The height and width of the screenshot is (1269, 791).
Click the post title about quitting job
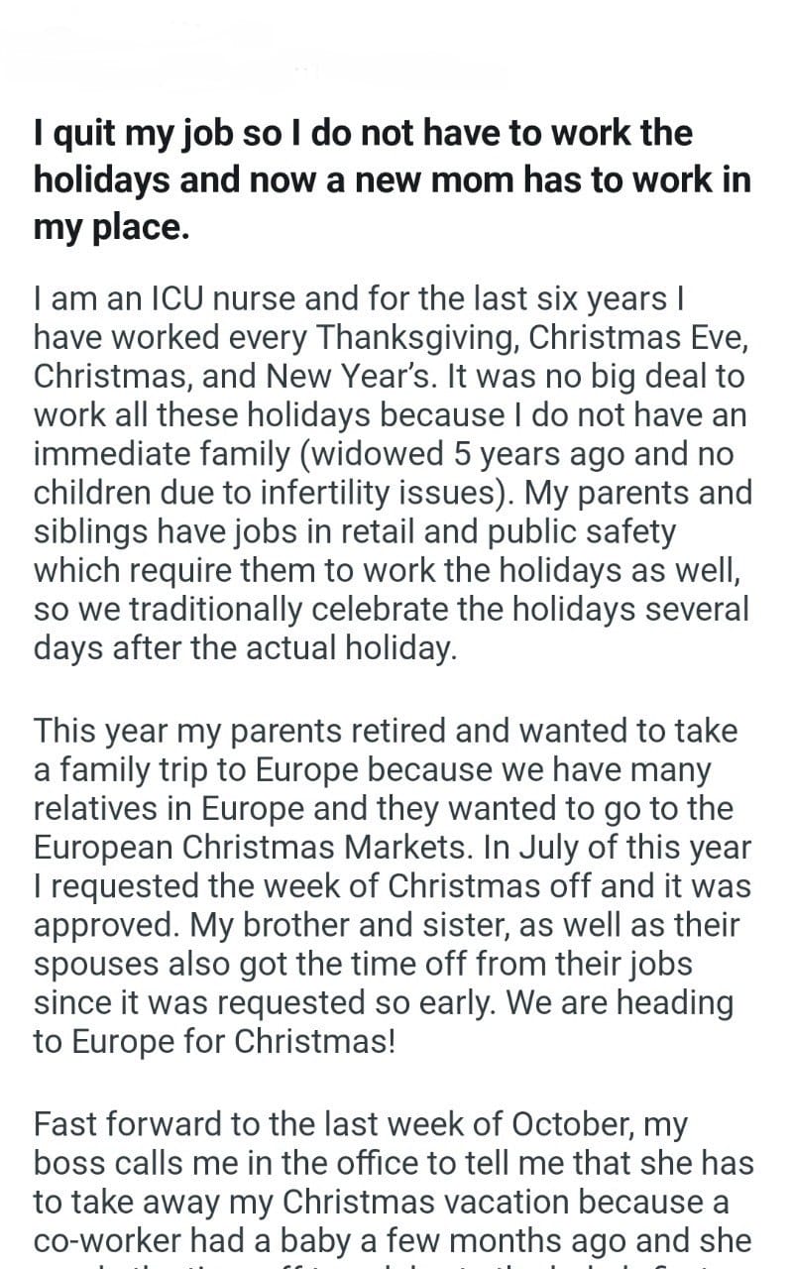point(392,179)
